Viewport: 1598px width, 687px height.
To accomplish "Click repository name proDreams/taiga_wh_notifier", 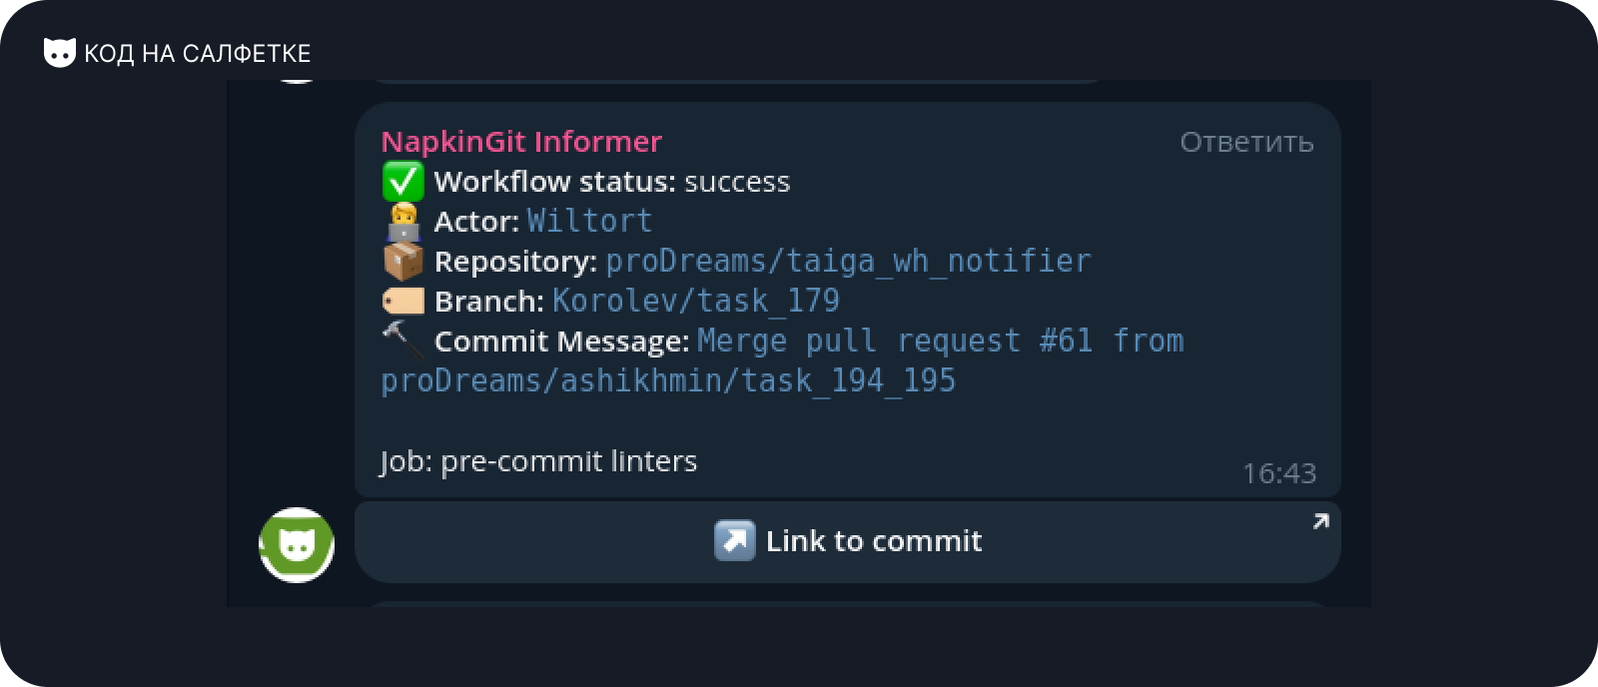I will [x=848, y=262].
